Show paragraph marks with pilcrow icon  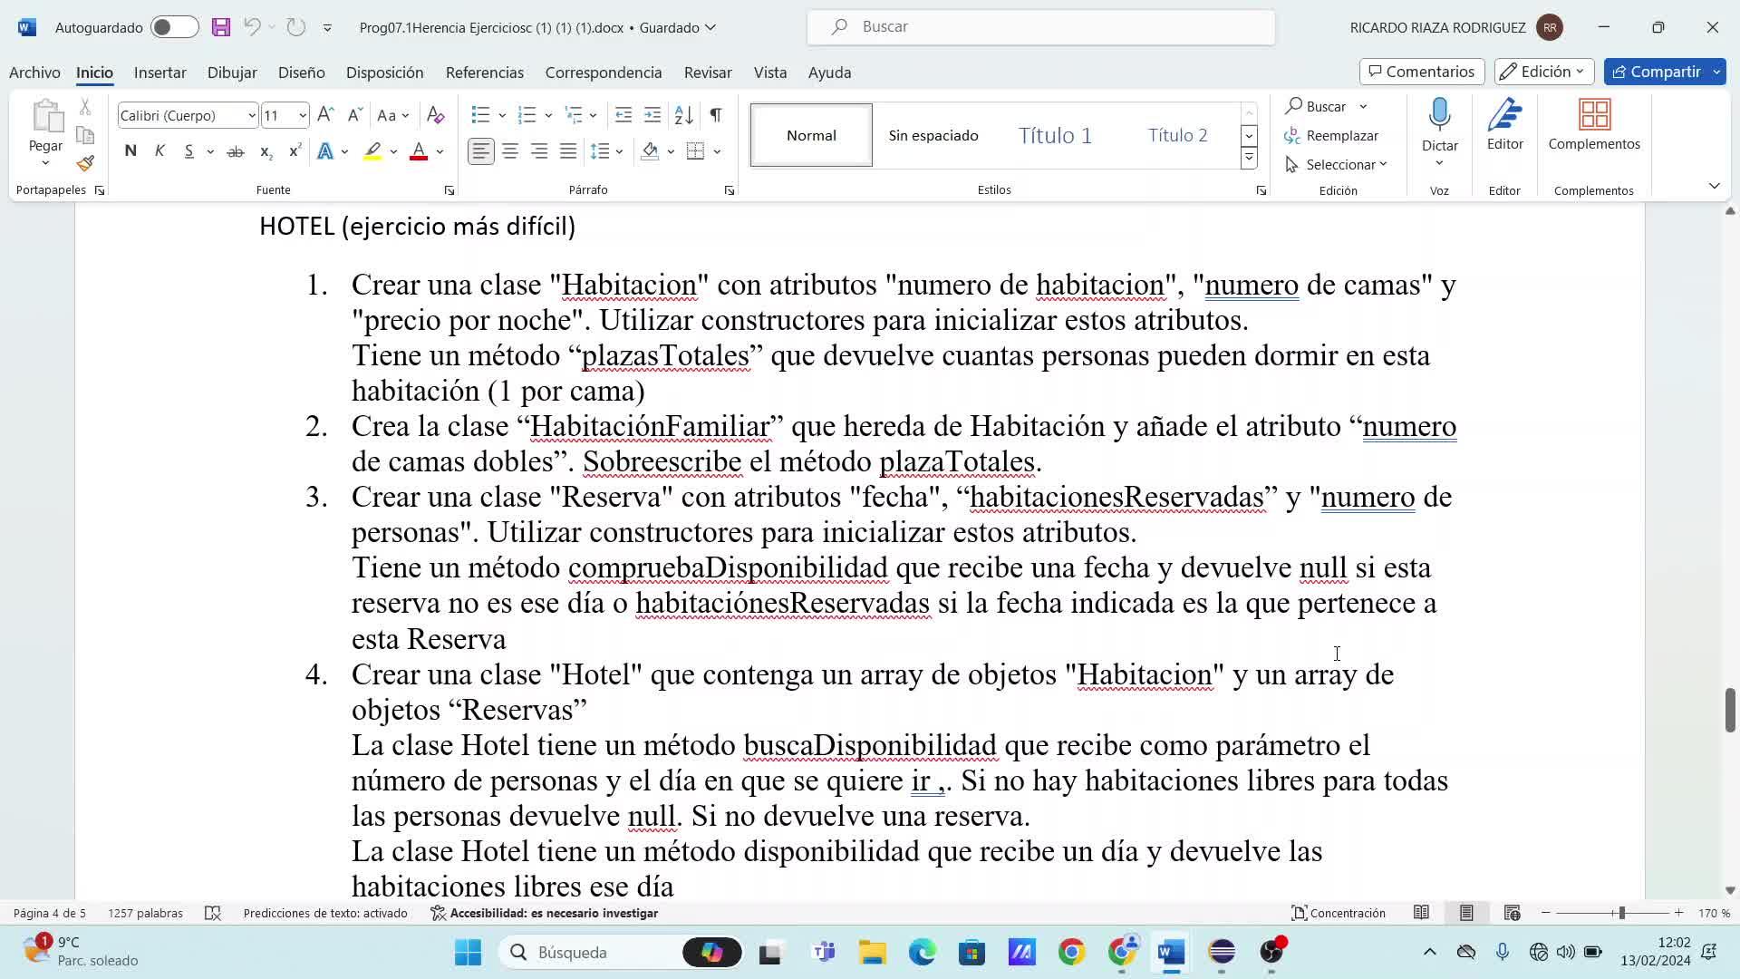click(716, 115)
